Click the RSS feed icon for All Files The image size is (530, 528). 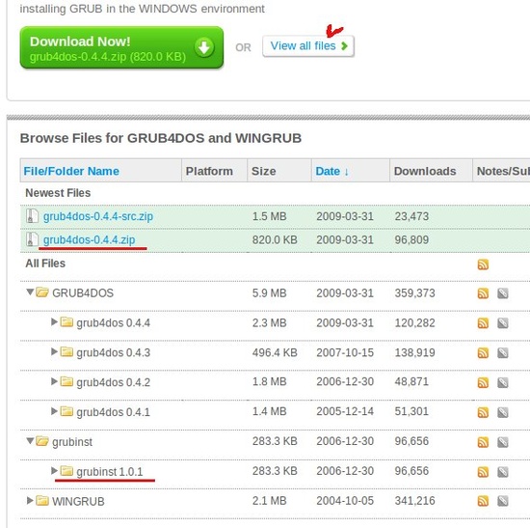pos(483,264)
